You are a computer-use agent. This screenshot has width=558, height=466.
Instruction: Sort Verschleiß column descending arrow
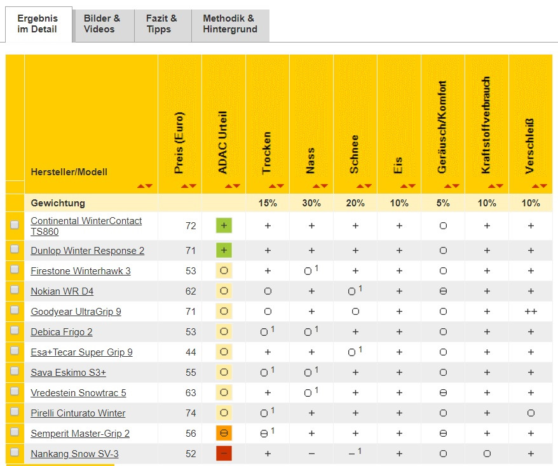coord(543,186)
